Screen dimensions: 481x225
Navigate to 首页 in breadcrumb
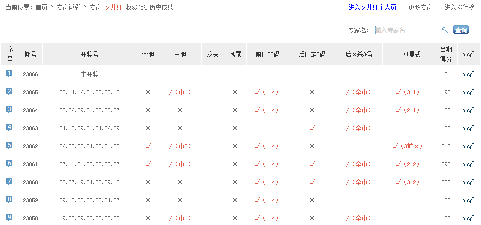[42, 7]
